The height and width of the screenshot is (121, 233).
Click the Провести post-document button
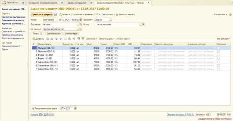pyautogui.click(x=65, y=15)
